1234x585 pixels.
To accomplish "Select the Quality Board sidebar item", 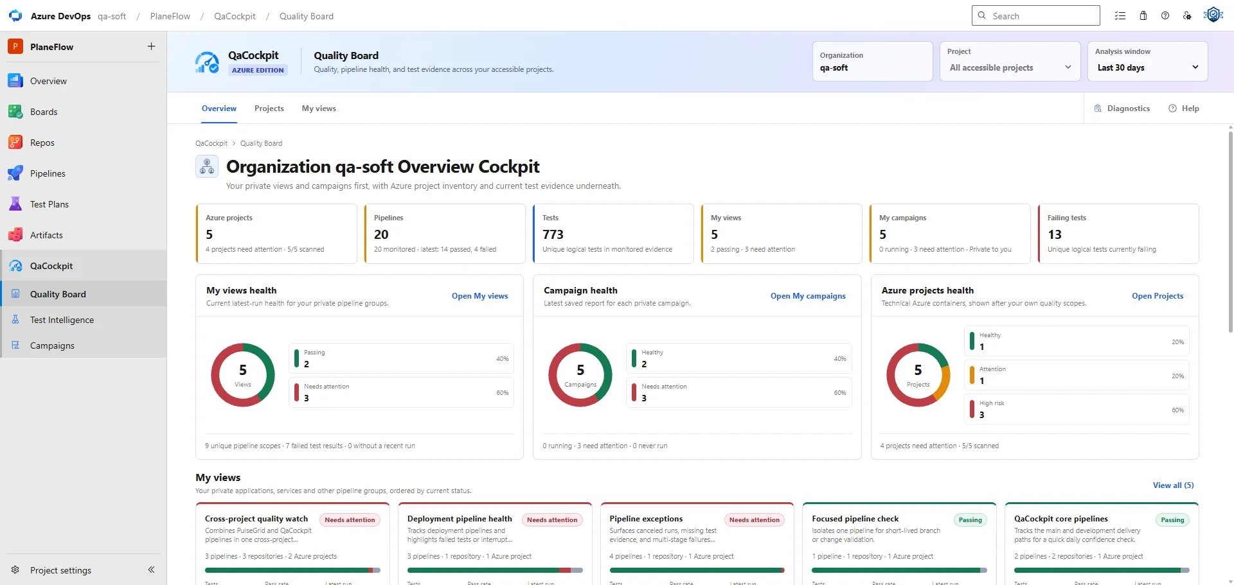I will [84, 294].
